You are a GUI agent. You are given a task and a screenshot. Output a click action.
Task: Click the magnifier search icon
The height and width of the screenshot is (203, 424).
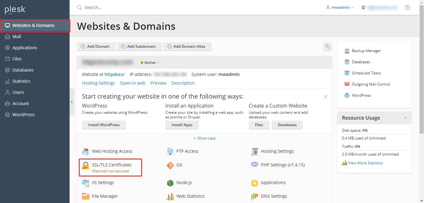pyautogui.click(x=80, y=7)
